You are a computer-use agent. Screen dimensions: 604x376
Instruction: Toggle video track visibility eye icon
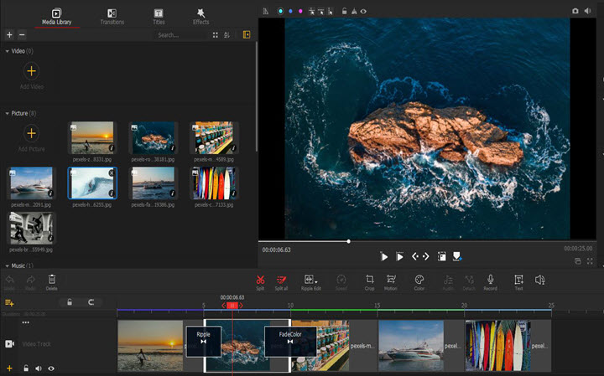click(51, 368)
